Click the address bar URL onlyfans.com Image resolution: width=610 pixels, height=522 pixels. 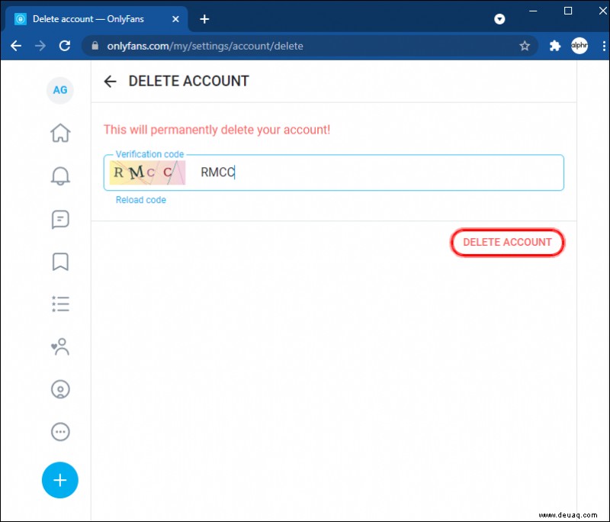205,46
